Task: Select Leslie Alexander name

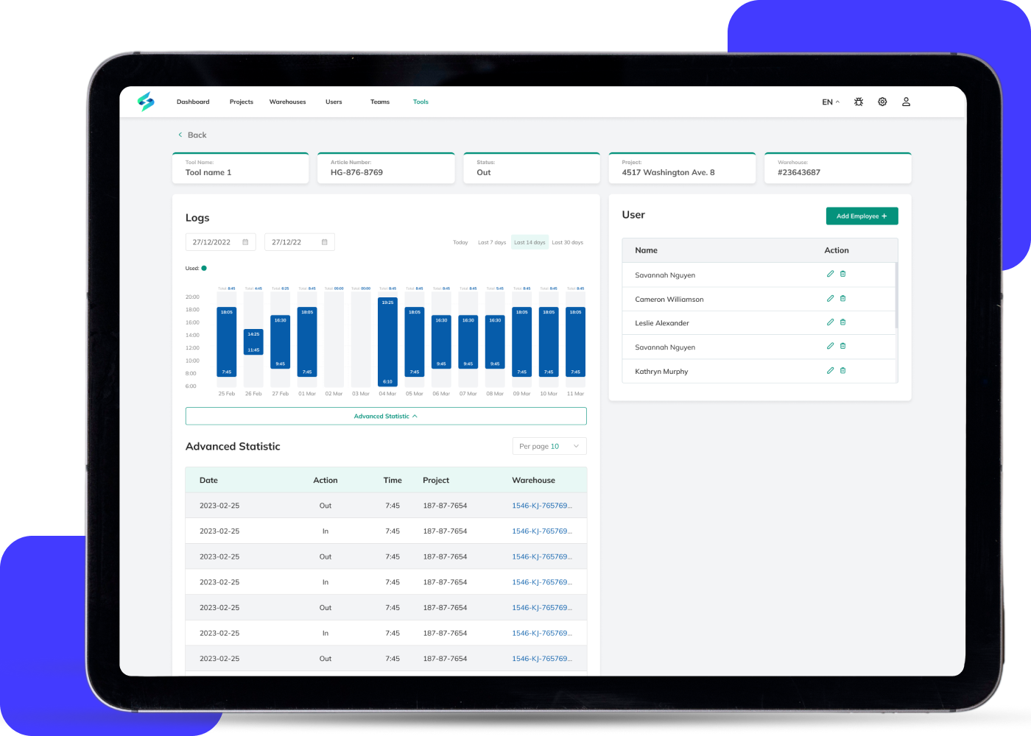Action: (662, 323)
